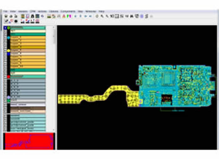Open the DFM menu
This screenshot has width=219, height=159.
click(32, 11)
